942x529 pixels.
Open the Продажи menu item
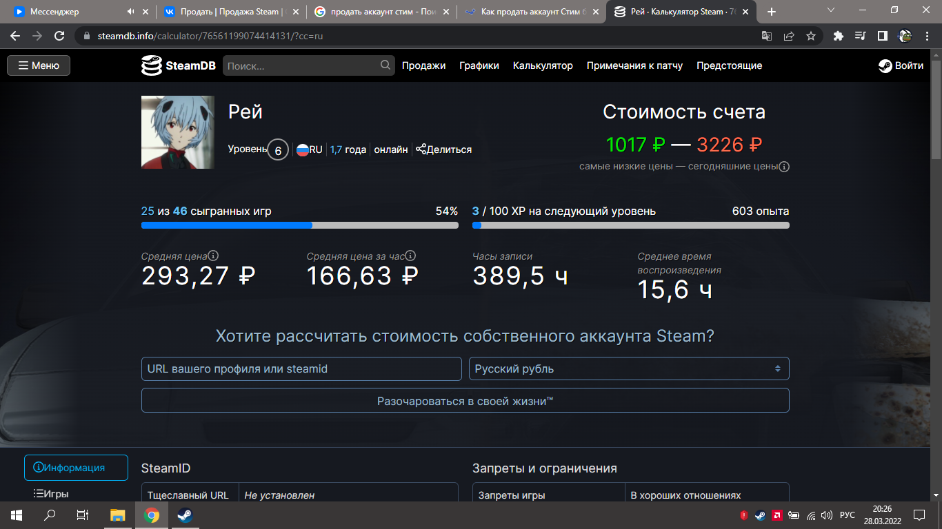coord(423,65)
